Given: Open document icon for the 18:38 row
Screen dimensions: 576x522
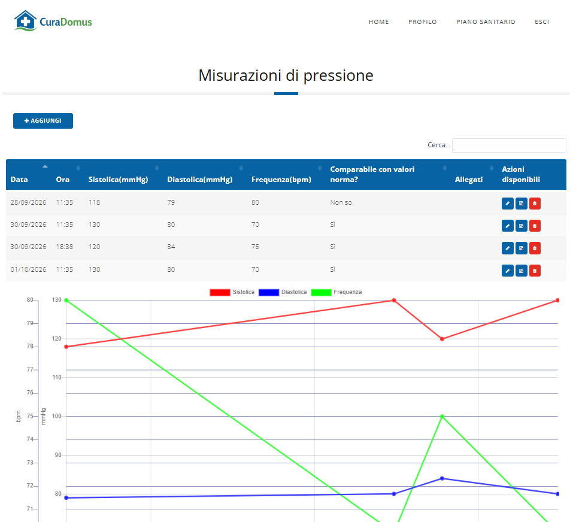Looking at the screenshot, I should click(522, 248).
